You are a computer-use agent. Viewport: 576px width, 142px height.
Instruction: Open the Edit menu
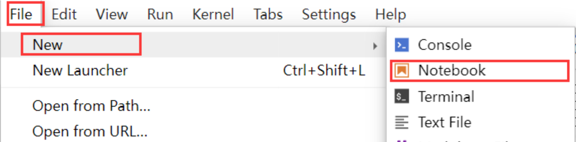coord(64,14)
